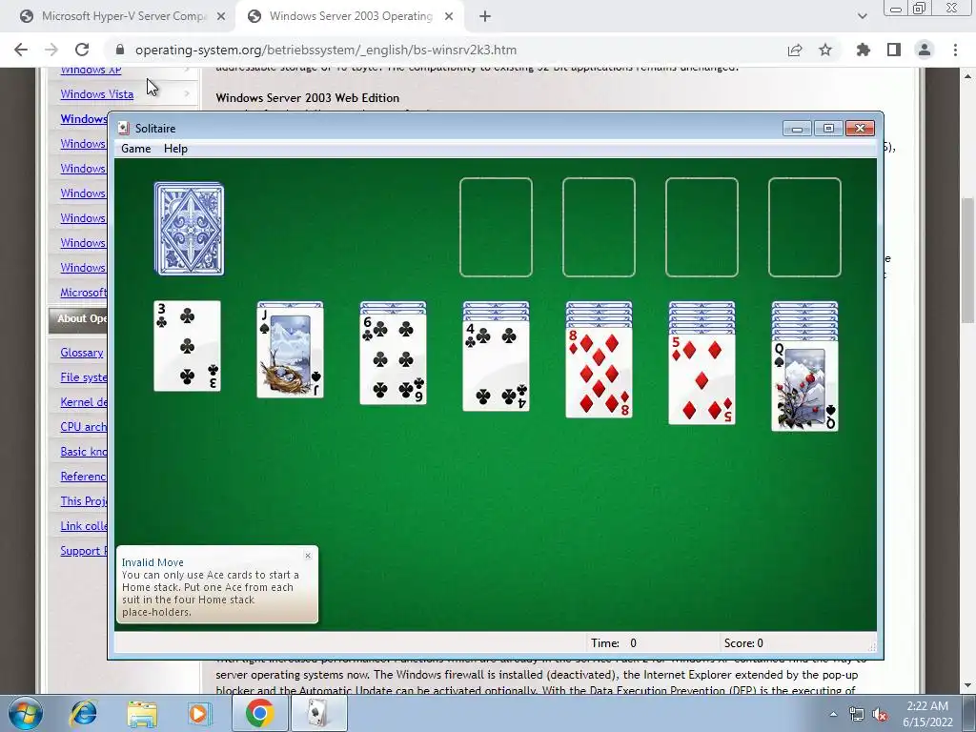The height and width of the screenshot is (732, 976).
Task: Open the Kernel sidebar link
Action: tap(84, 402)
